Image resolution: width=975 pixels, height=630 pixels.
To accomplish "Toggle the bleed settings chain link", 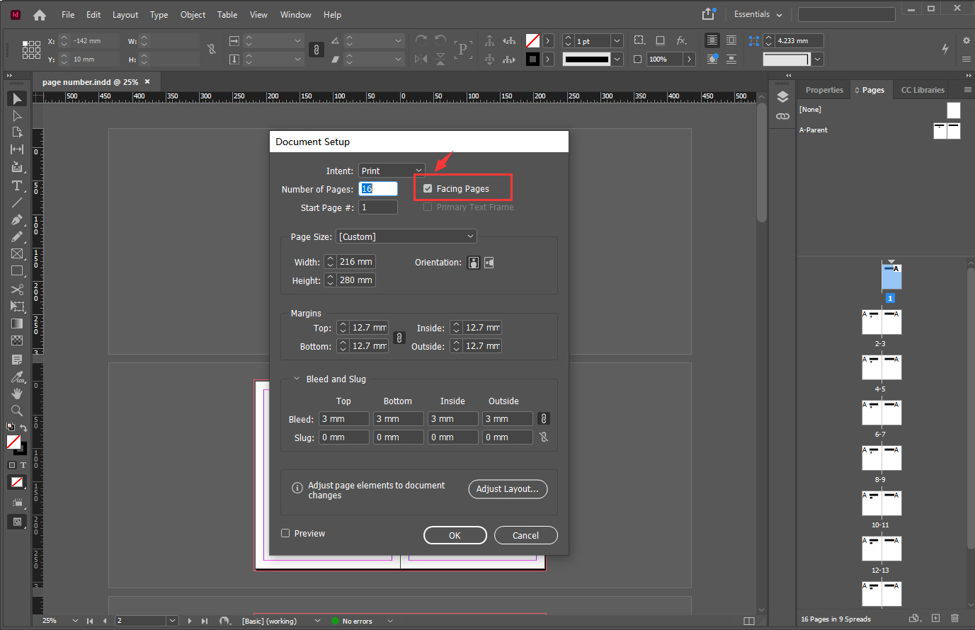I will [544, 418].
